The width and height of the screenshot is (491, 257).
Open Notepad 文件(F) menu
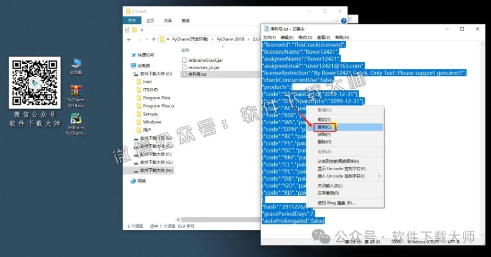click(x=269, y=37)
